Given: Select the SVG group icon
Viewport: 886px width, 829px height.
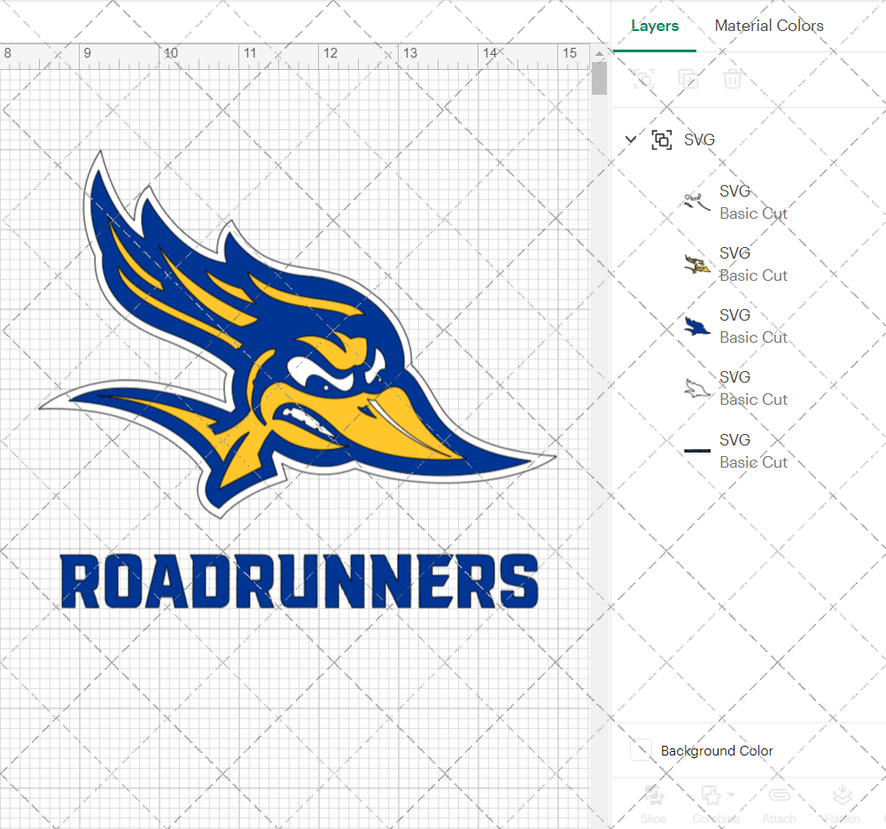Looking at the screenshot, I should click(662, 139).
